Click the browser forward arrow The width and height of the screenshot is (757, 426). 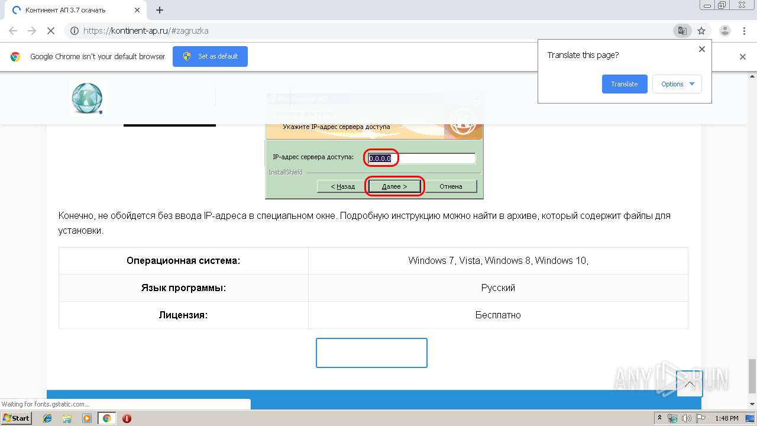click(32, 31)
